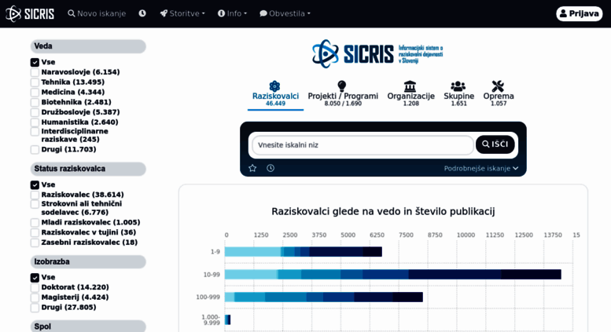
Task: Click the Raziskovalci atom icon
Action: pyautogui.click(x=274, y=86)
